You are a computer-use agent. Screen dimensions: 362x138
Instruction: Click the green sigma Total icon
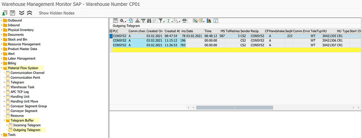pos(169,21)
